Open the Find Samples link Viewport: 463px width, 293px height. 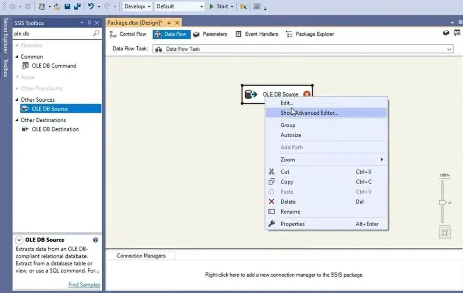pyautogui.click(x=84, y=285)
